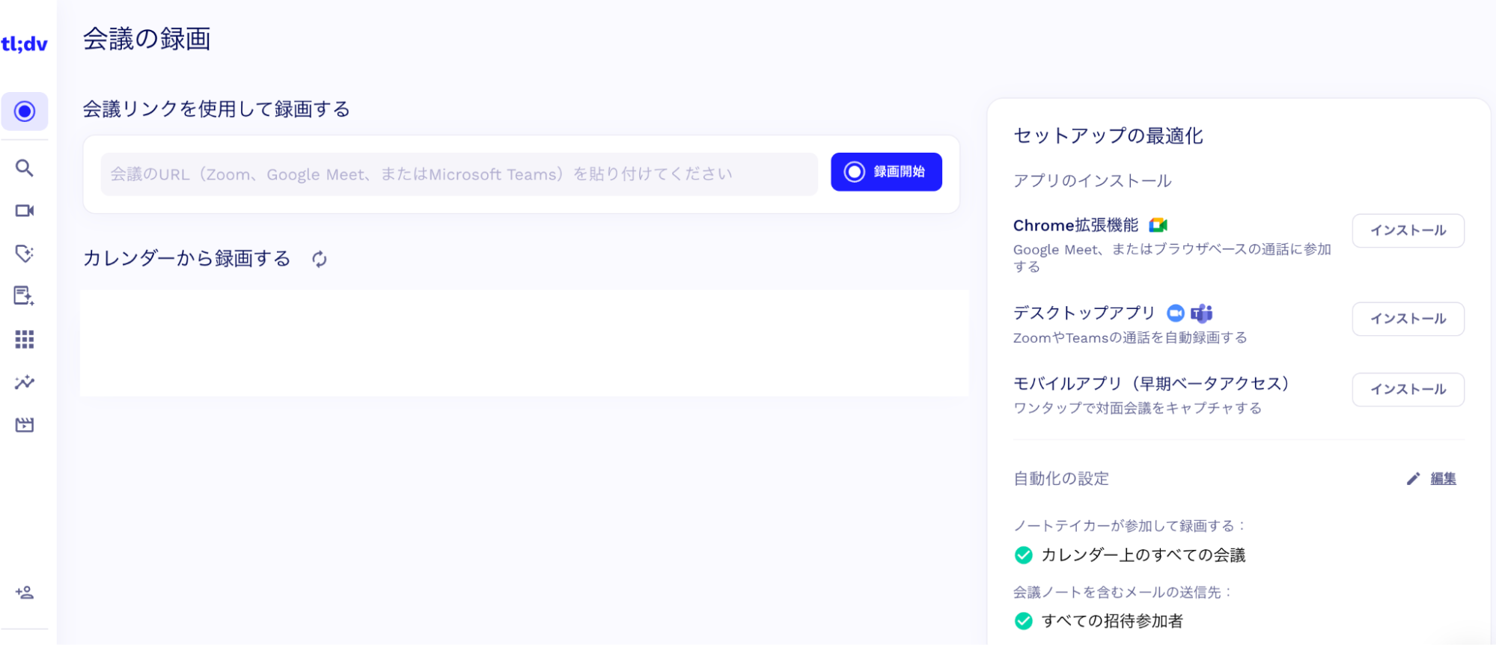The image size is (1496, 645).
Task: Click the AI tag icon in sidebar
Action: click(x=25, y=254)
